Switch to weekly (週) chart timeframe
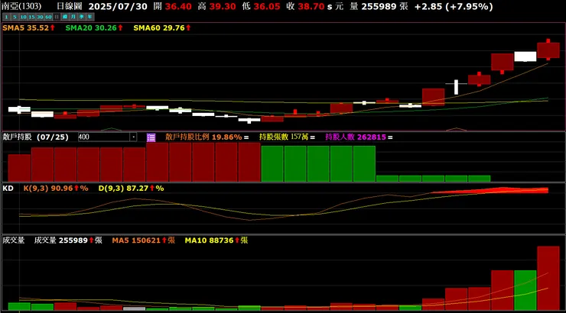This screenshot has width=566, height=313. (65, 17)
